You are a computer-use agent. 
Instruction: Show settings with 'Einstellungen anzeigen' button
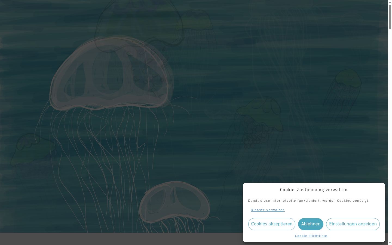point(353,224)
